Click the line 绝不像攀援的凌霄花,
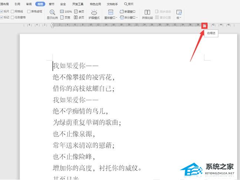The width and height of the screenshot is (240, 180). tap(84, 77)
